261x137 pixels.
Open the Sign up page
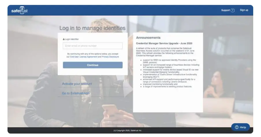(x=244, y=10)
